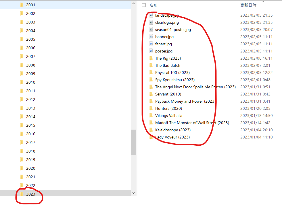Open the chevron above the 更新日時 column
The height and width of the screenshot is (205, 282).
(263, 1)
